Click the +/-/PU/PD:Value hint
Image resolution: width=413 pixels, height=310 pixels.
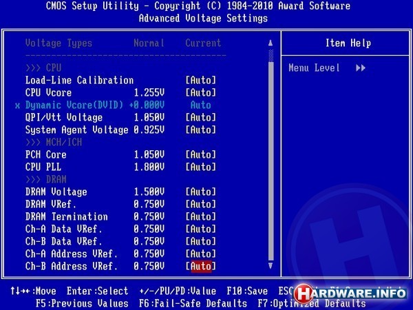coord(178,291)
